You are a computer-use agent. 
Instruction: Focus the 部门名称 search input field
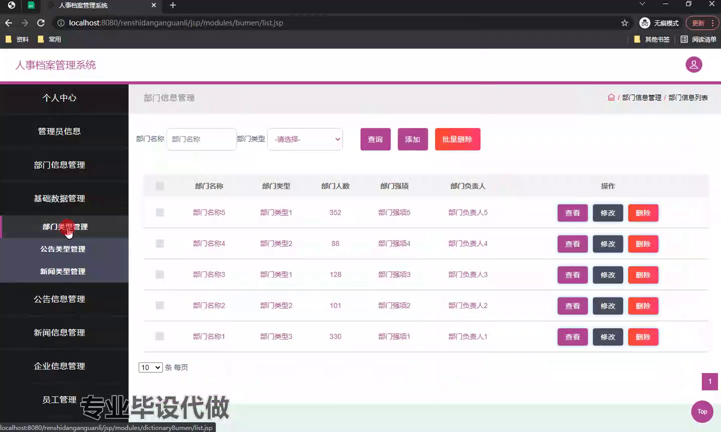201,139
